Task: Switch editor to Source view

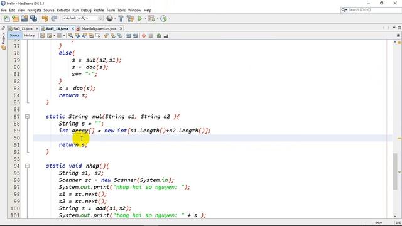Action: coord(14,35)
